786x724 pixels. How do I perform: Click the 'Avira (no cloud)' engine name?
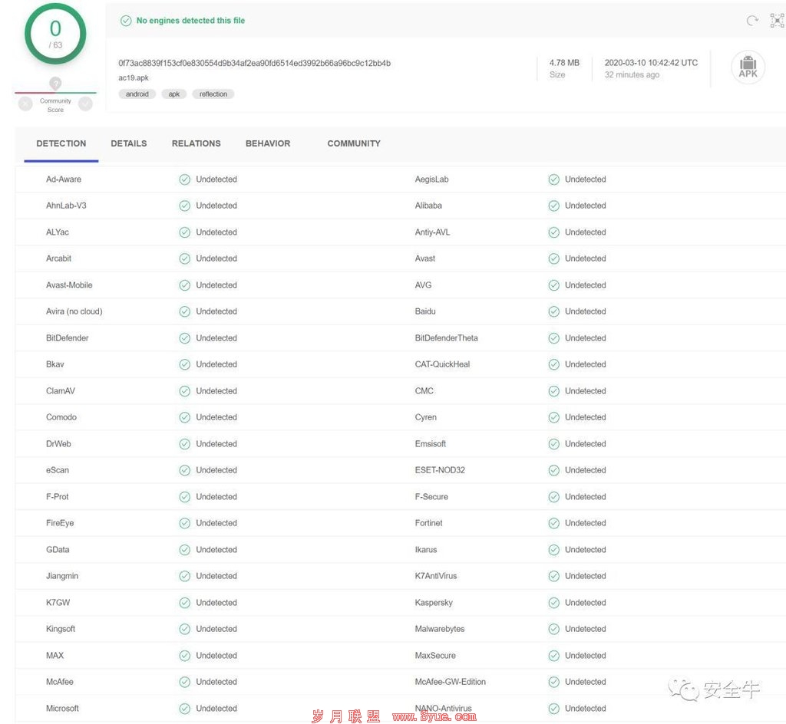(x=74, y=311)
